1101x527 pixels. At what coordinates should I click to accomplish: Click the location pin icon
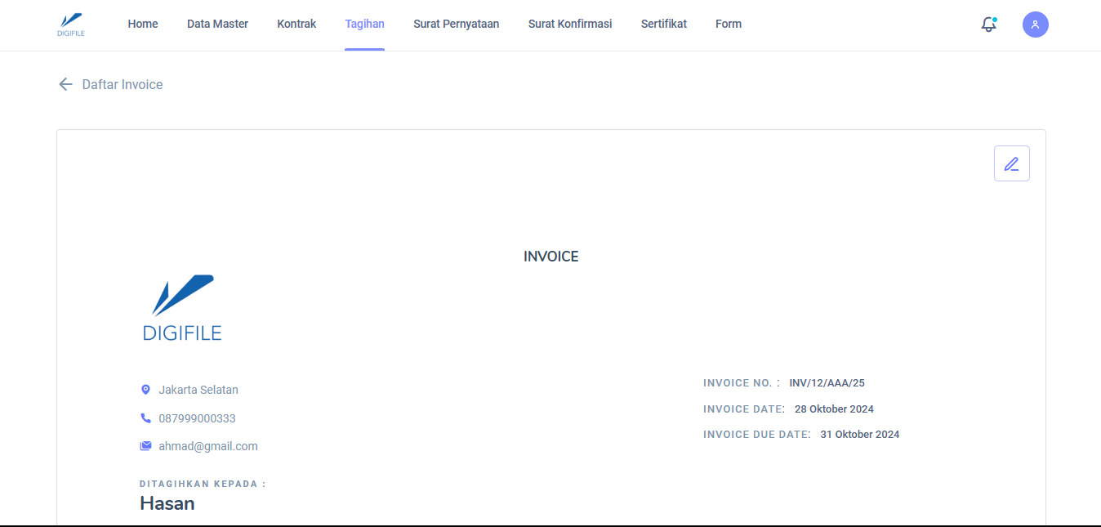point(145,390)
